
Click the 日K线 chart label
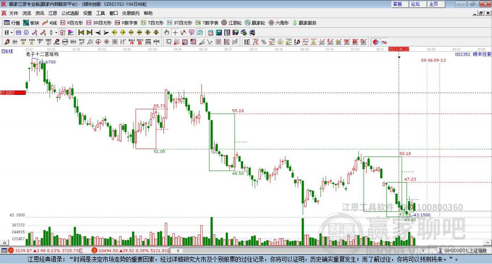point(7,51)
